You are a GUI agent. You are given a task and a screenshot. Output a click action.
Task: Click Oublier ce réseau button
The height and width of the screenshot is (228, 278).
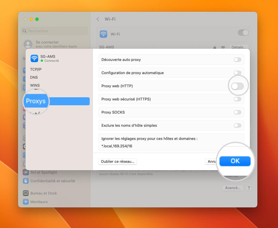click(x=118, y=161)
